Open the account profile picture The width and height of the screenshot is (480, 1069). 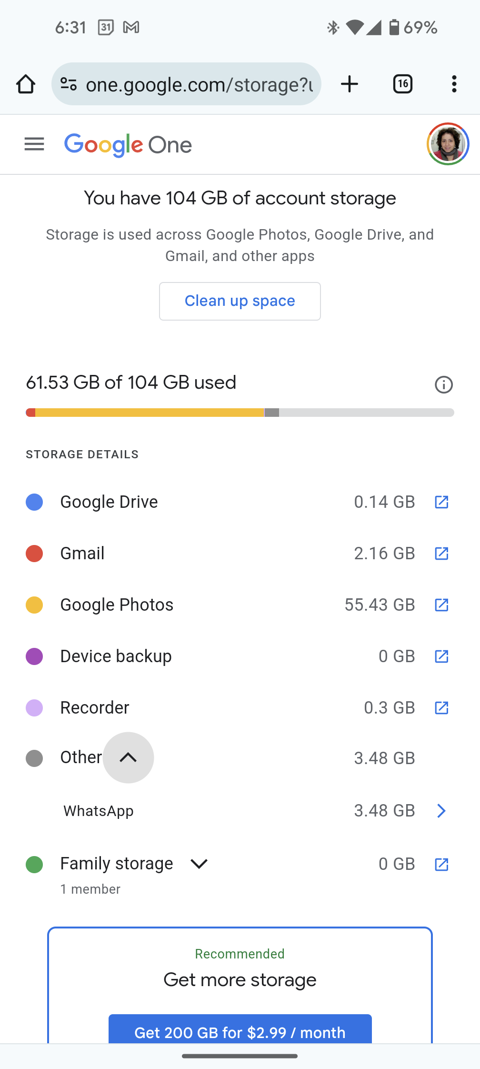pos(448,144)
